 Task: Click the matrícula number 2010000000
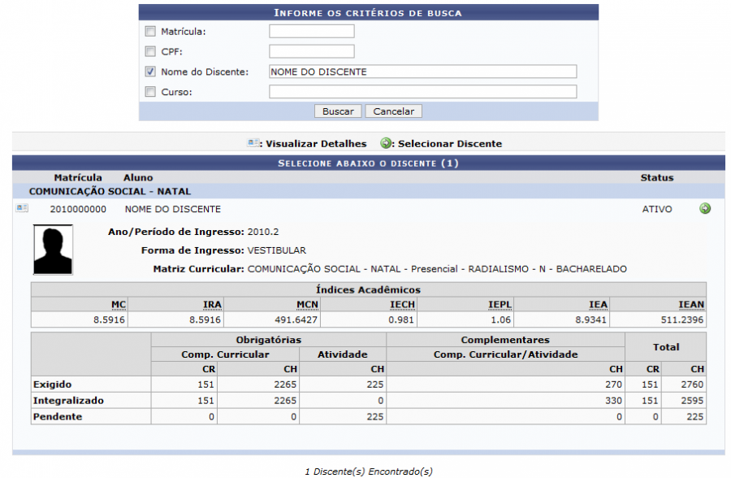pyautogui.click(x=78, y=209)
